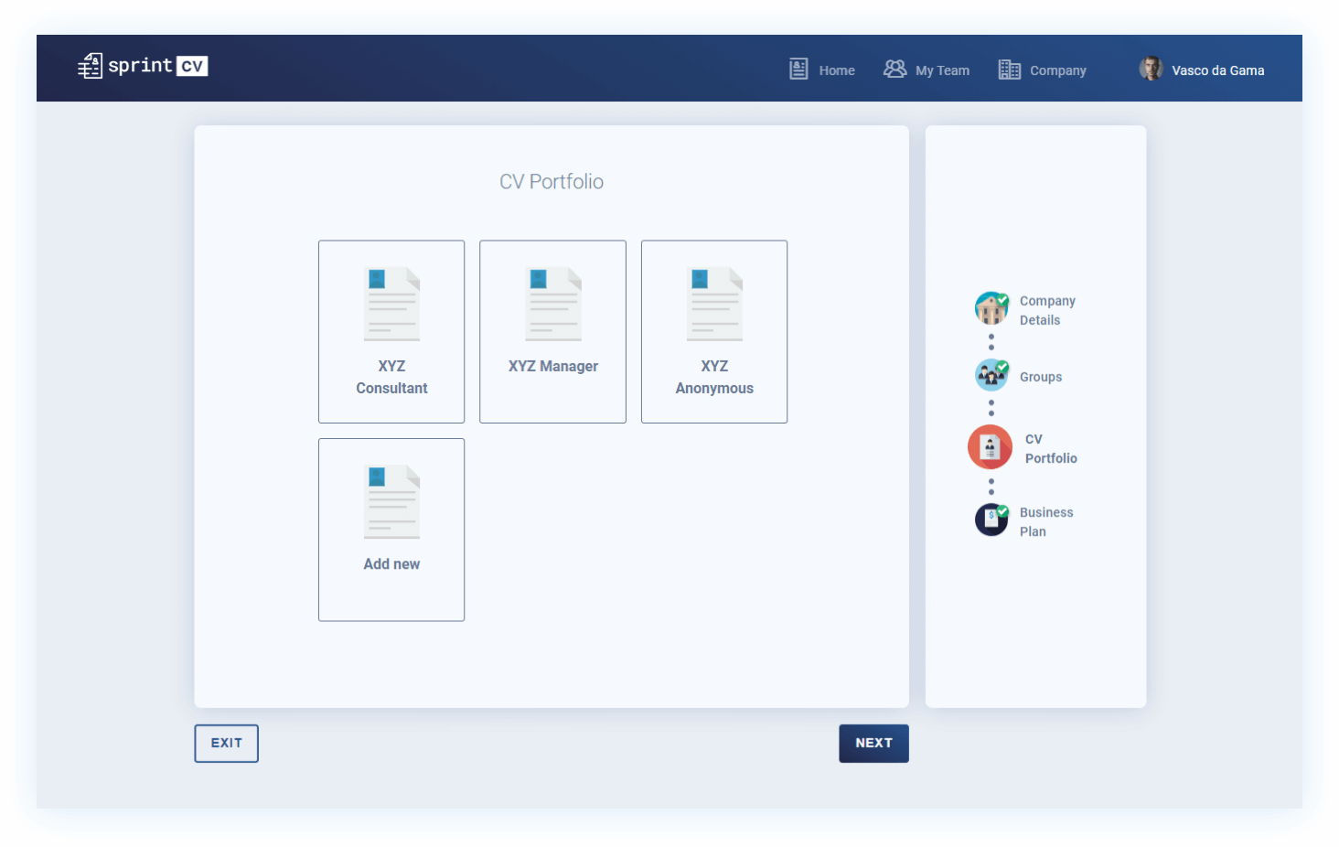Image resolution: width=1339 pixels, height=847 pixels.
Task: Click the Home navigation icon
Action: coord(798,69)
